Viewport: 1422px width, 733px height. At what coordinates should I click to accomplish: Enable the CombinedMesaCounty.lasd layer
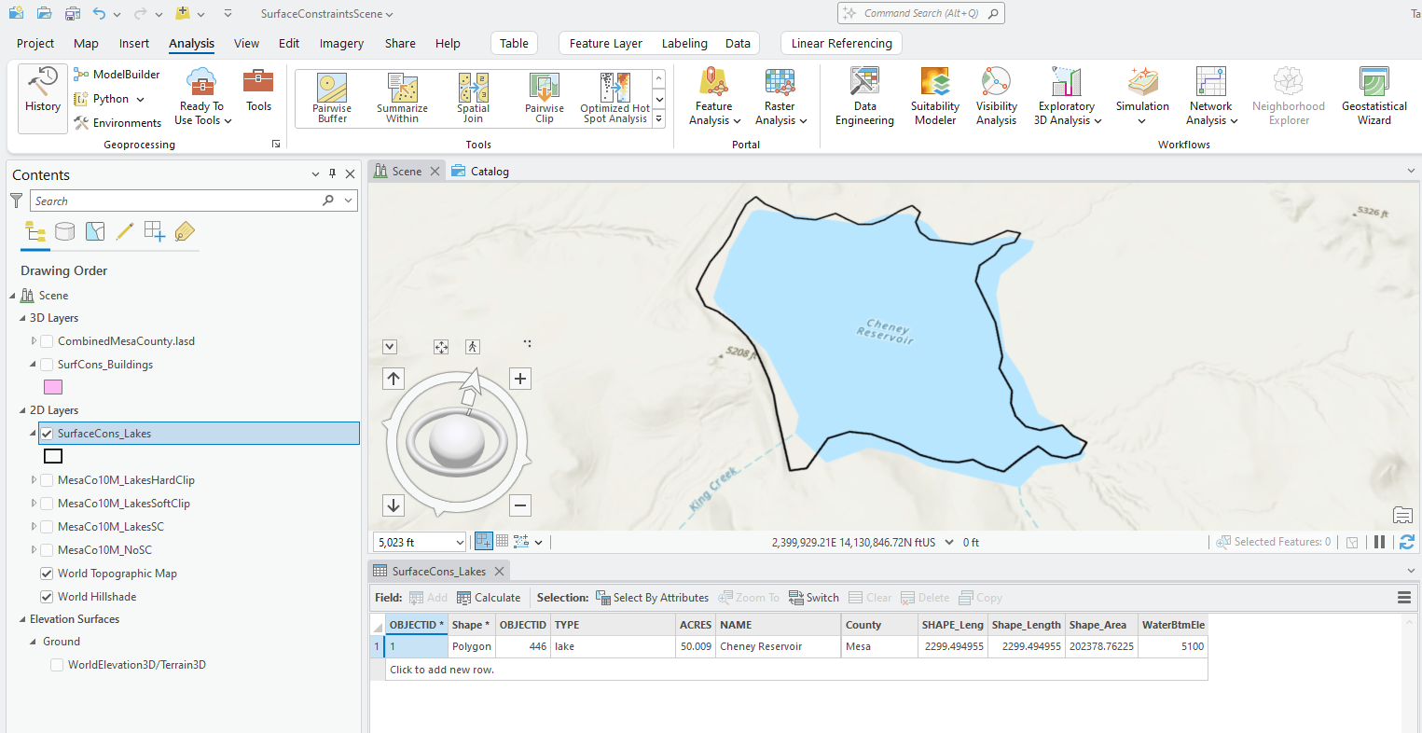click(x=47, y=341)
